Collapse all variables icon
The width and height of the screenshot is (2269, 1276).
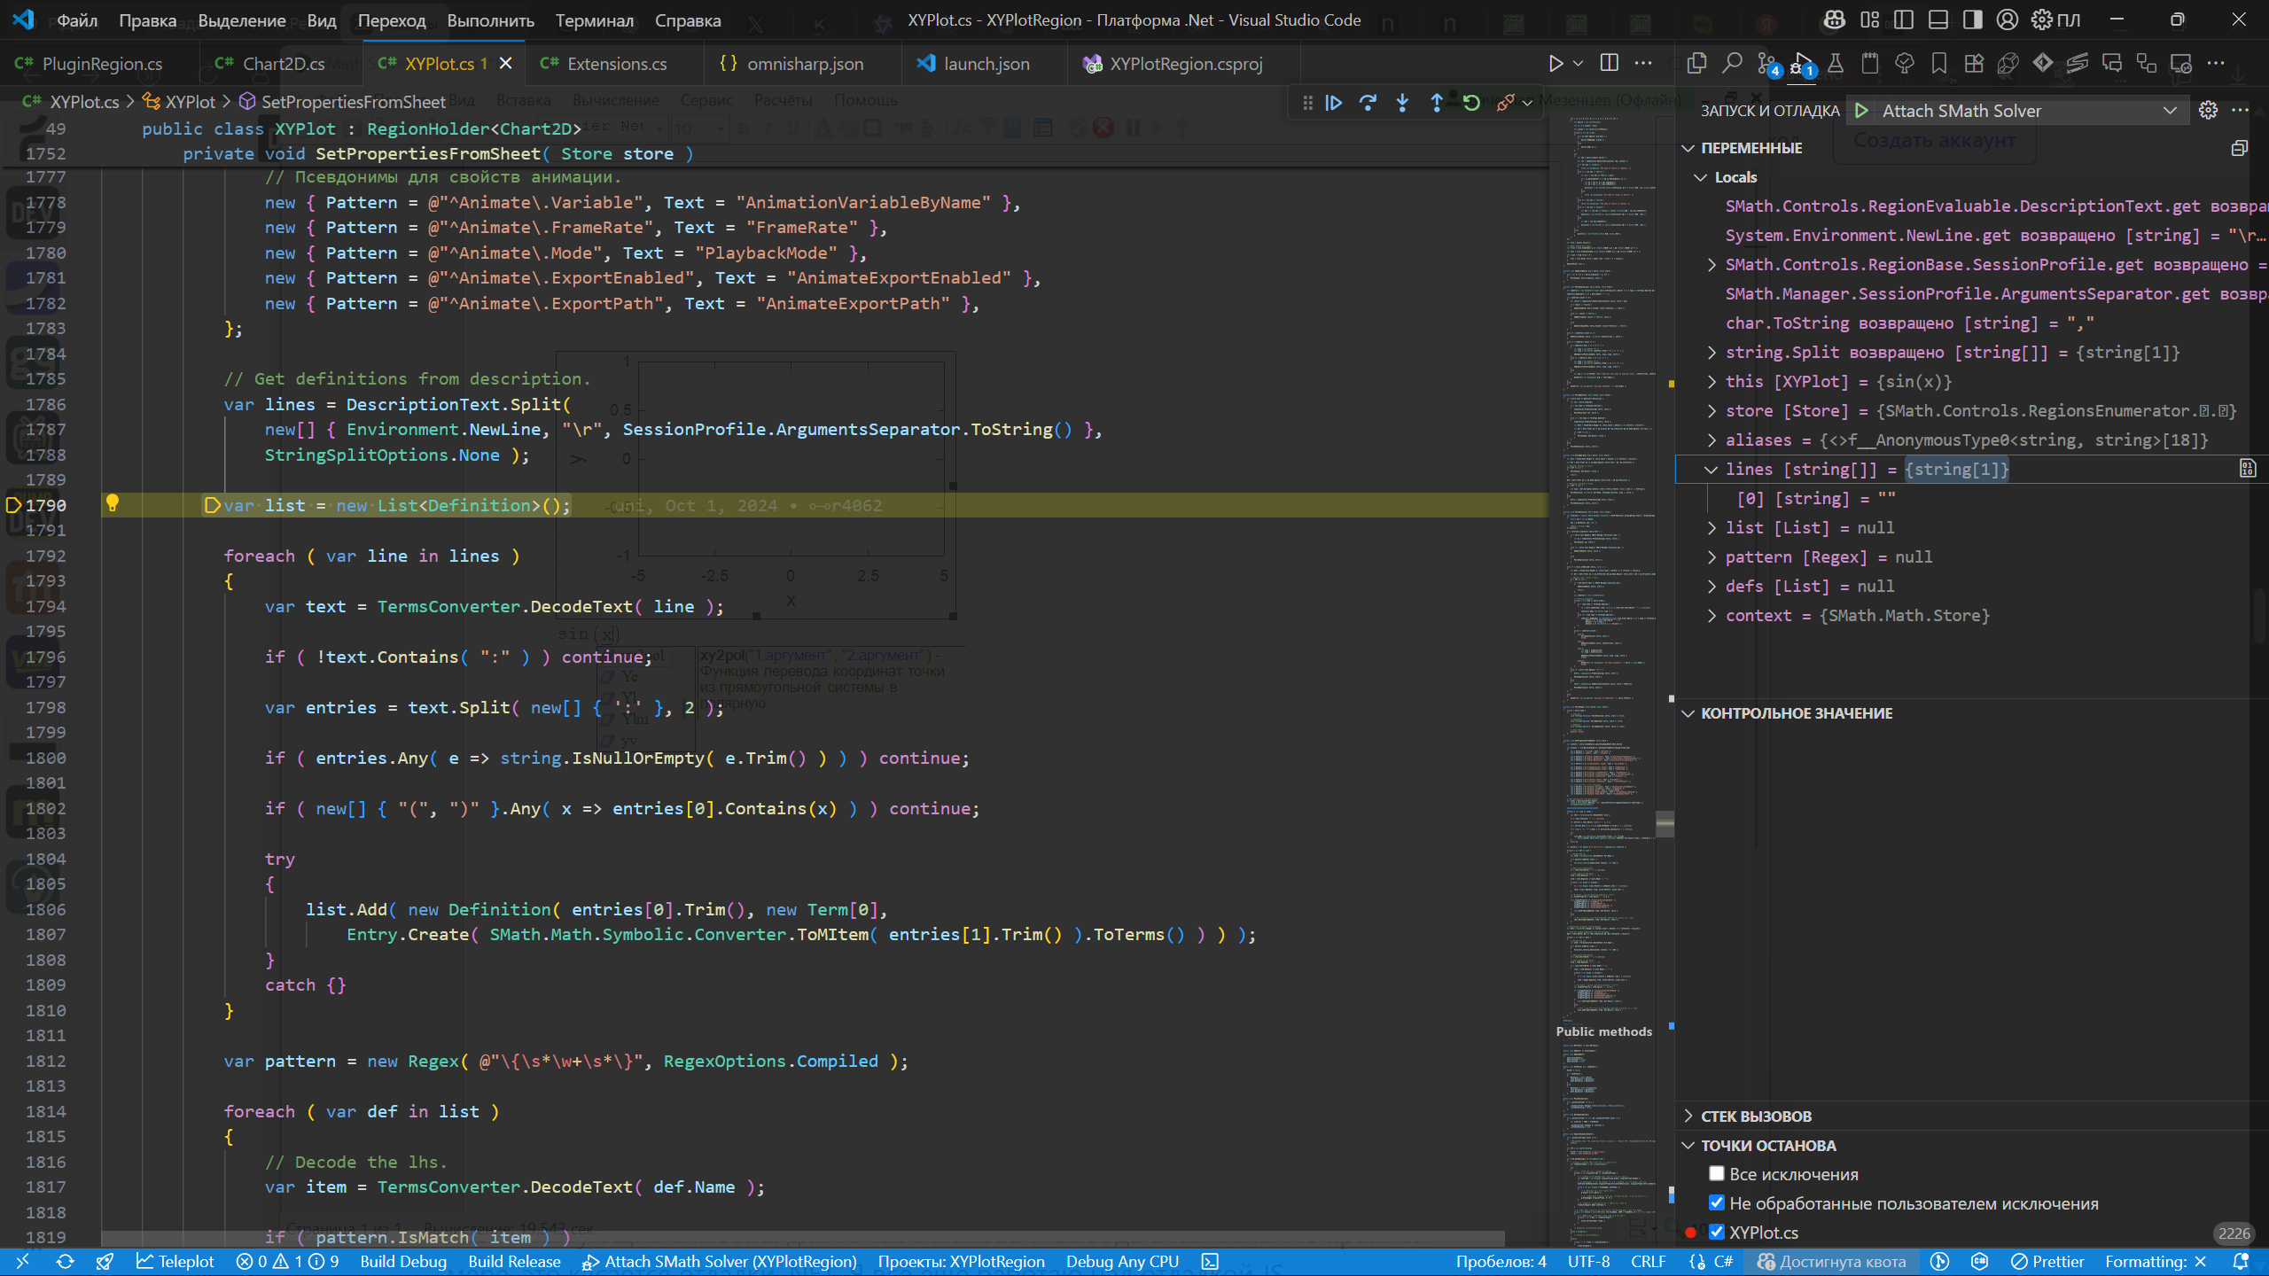(x=2239, y=148)
